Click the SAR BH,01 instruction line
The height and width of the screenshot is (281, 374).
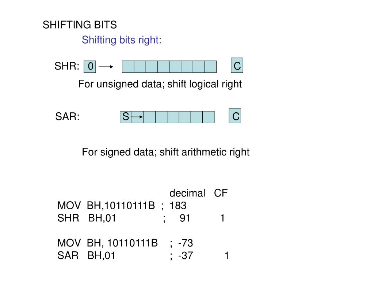point(86,256)
